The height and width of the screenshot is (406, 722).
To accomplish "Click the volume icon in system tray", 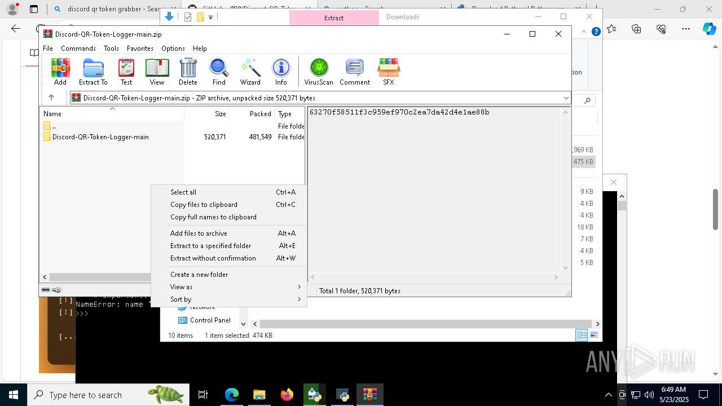I will 649,395.
